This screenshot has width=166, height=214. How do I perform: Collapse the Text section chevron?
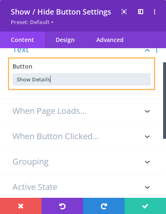point(147,50)
